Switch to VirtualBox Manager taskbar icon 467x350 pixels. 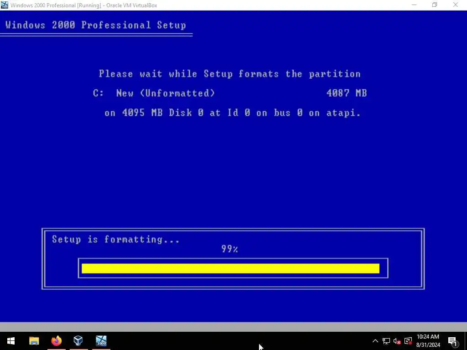[78, 341]
